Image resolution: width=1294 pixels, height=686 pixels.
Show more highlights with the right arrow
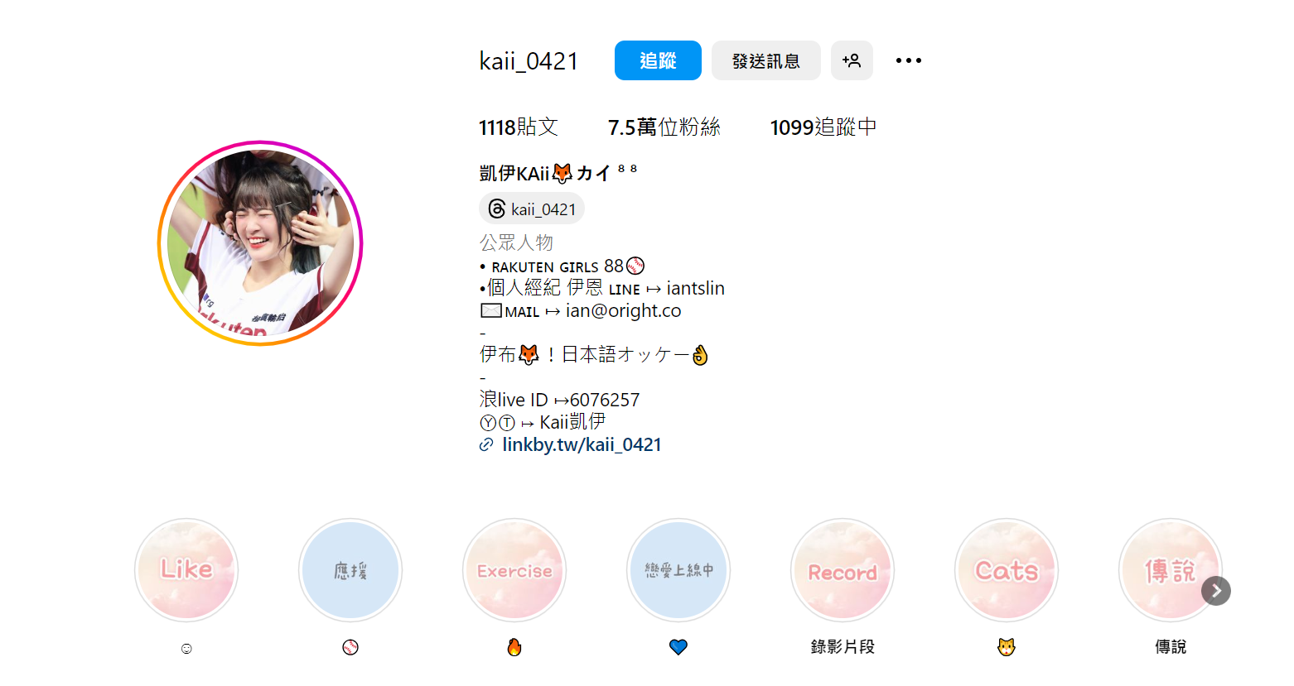[1216, 591]
